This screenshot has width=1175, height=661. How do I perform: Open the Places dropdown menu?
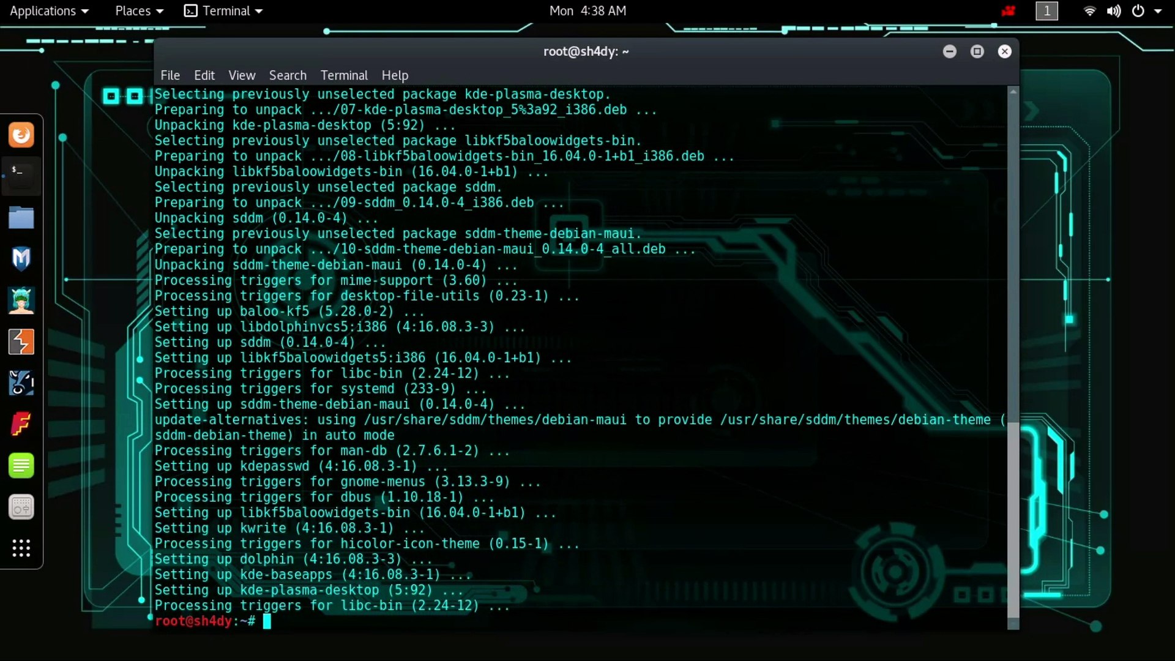pyautogui.click(x=139, y=11)
